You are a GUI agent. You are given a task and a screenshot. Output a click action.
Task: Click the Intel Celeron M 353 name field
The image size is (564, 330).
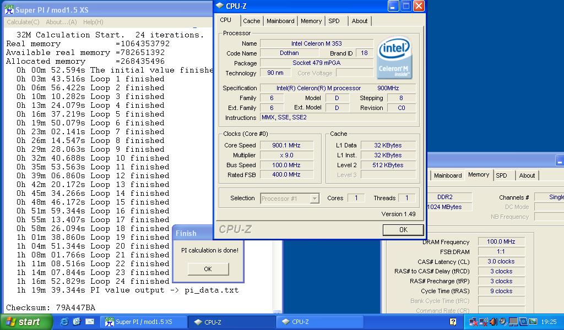[317, 43]
